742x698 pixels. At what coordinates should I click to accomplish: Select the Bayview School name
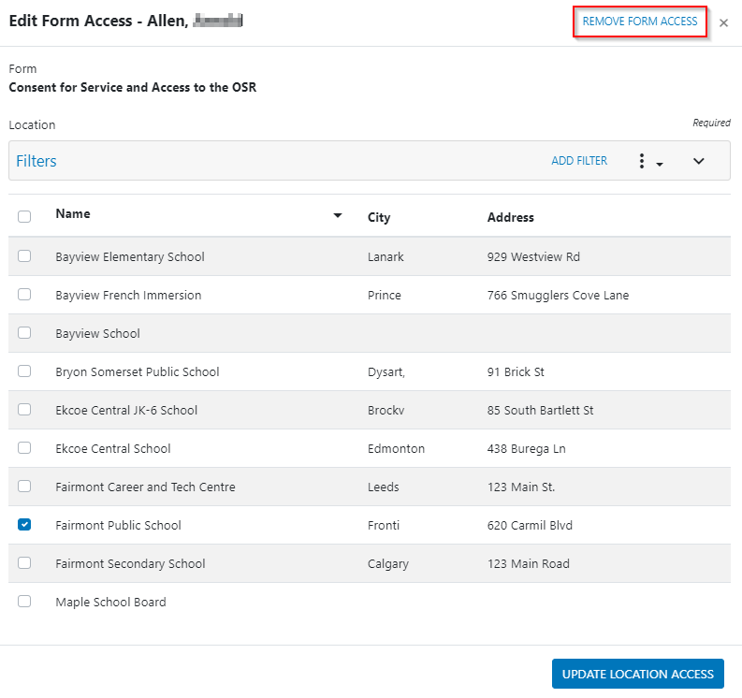point(98,334)
